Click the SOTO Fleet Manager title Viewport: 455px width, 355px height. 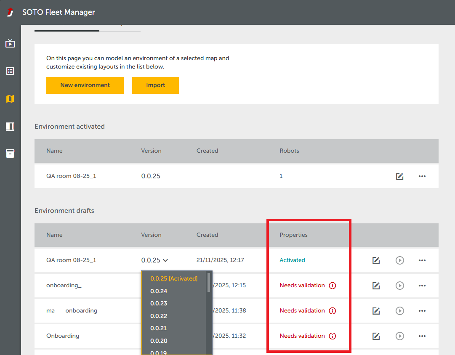(59, 12)
